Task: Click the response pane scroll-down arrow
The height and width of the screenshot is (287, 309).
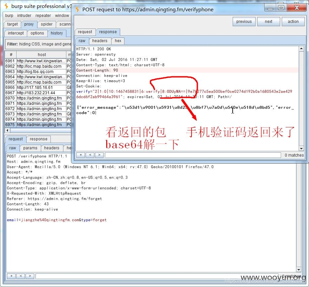Action: pos(301,149)
